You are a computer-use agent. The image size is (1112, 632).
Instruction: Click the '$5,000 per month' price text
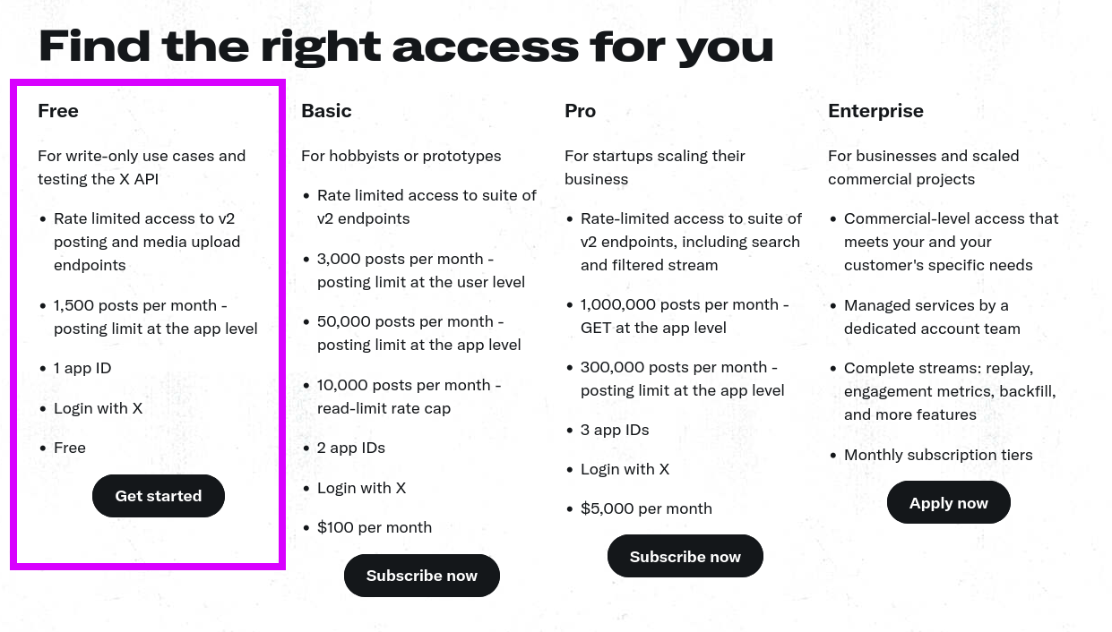(x=646, y=508)
